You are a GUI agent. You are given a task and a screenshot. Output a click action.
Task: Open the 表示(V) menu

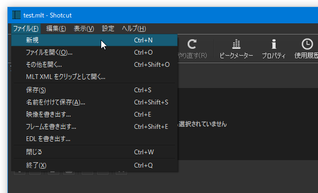click(84, 29)
